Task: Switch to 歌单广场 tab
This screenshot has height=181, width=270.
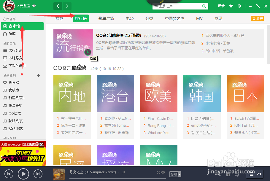Action: [x=106, y=18]
